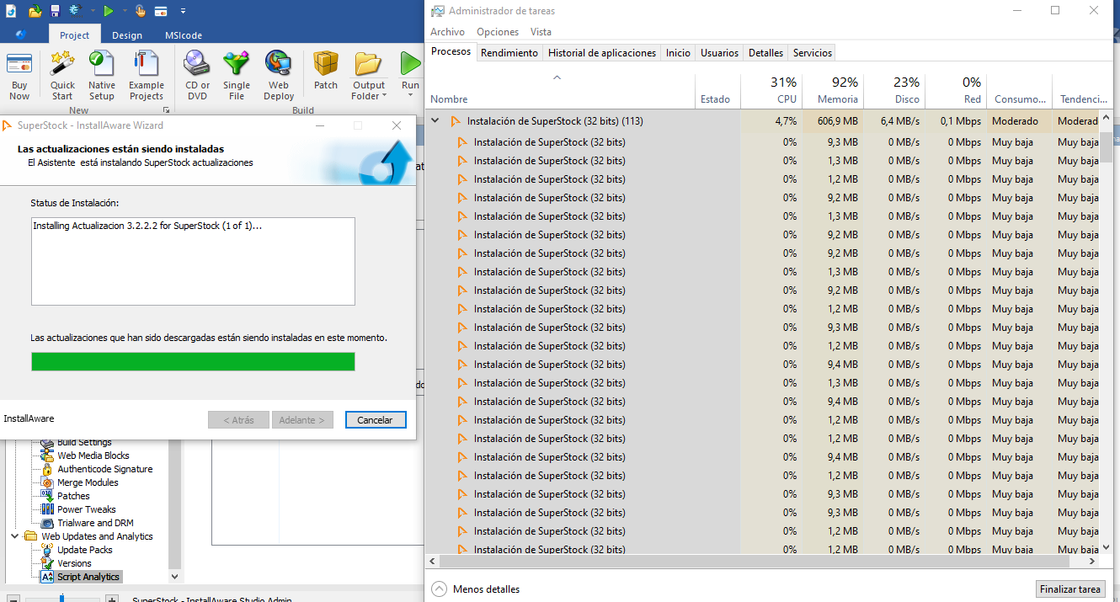
Task: Click Finalizar tarea button
Action: (1070, 589)
